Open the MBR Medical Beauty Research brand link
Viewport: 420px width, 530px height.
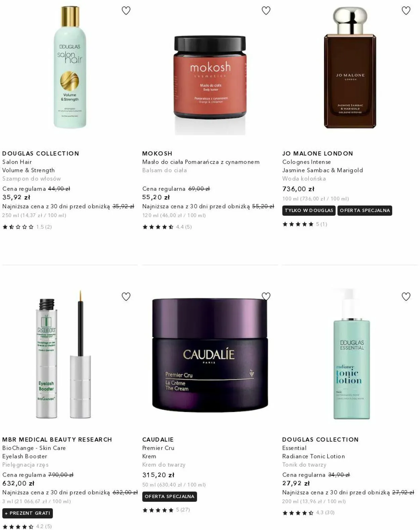pyautogui.click(x=57, y=439)
